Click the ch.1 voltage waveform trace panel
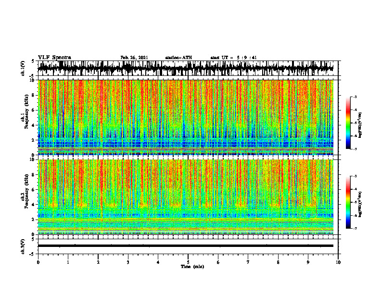 [x=188, y=68]
